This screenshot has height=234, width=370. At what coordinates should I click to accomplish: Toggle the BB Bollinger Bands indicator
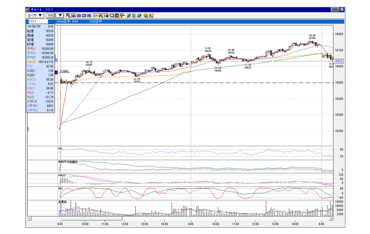point(79,16)
